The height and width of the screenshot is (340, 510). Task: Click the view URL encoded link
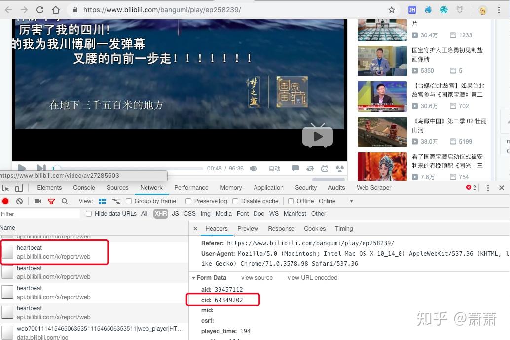(312, 277)
